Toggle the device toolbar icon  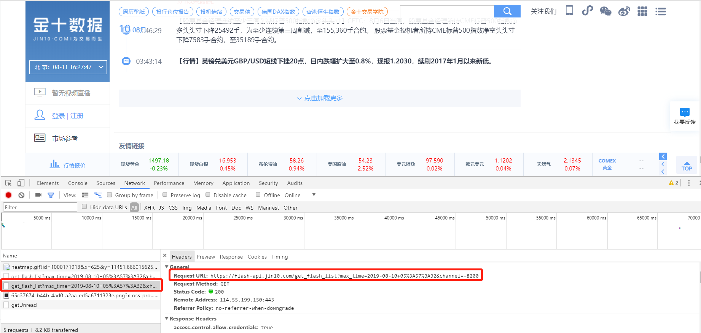point(21,183)
